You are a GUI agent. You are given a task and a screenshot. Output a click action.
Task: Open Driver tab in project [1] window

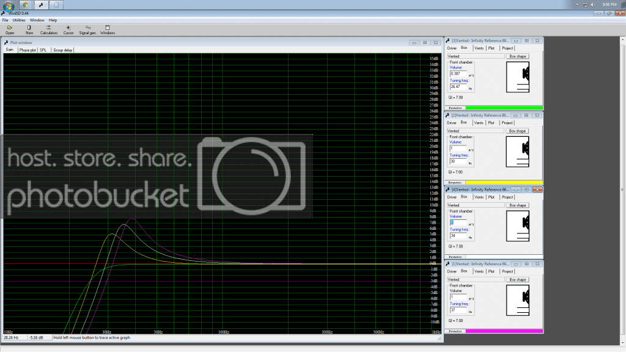point(452,271)
